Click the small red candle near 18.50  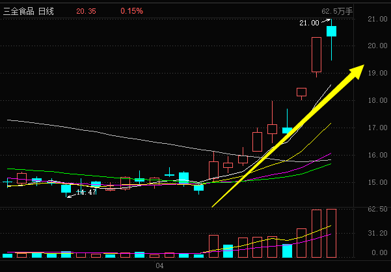coord(301,92)
